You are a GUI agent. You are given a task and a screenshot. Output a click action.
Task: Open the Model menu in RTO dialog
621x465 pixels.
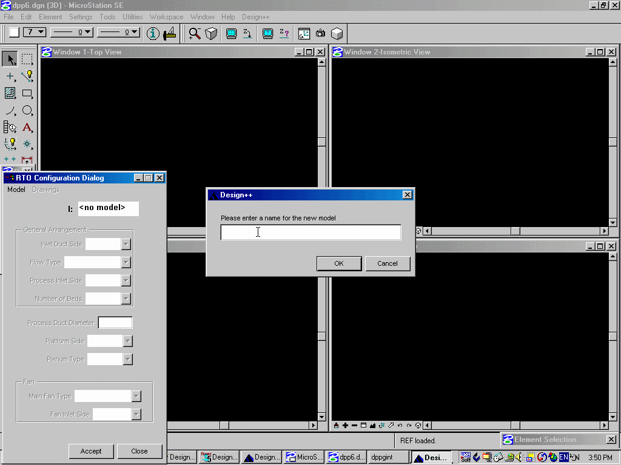[x=16, y=190]
